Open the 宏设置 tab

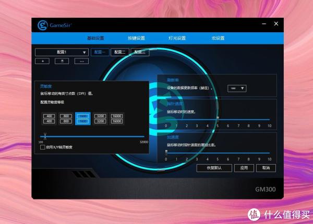(x=218, y=38)
